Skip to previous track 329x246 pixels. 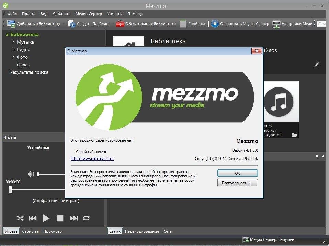pyautogui.click(x=33, y=218)
